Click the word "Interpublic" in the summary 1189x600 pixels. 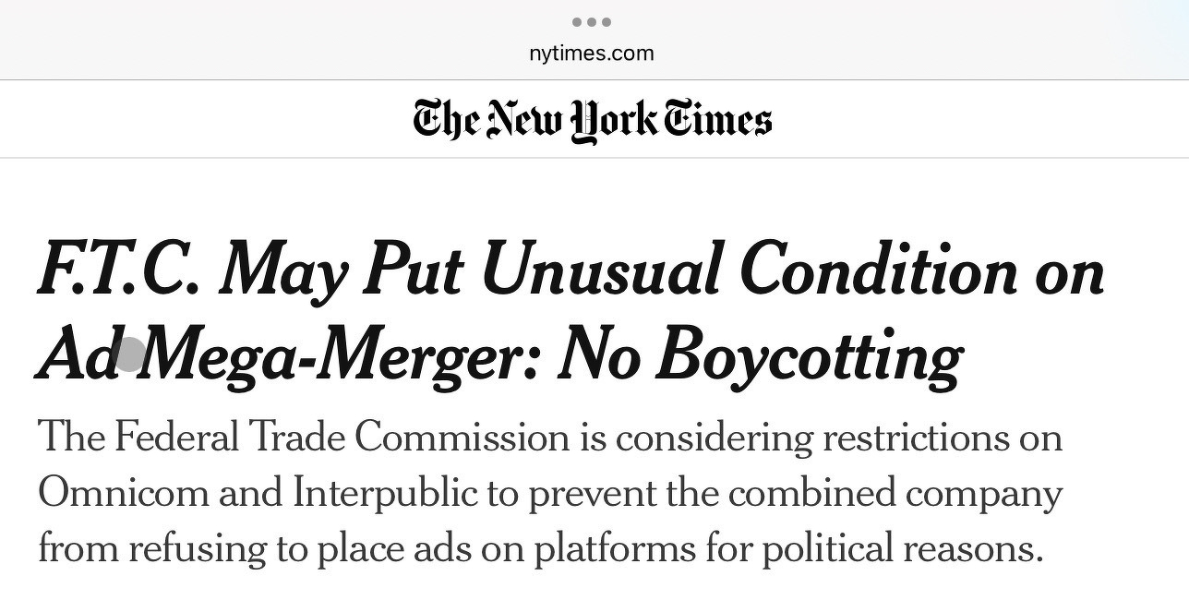(x=388, y=493)
